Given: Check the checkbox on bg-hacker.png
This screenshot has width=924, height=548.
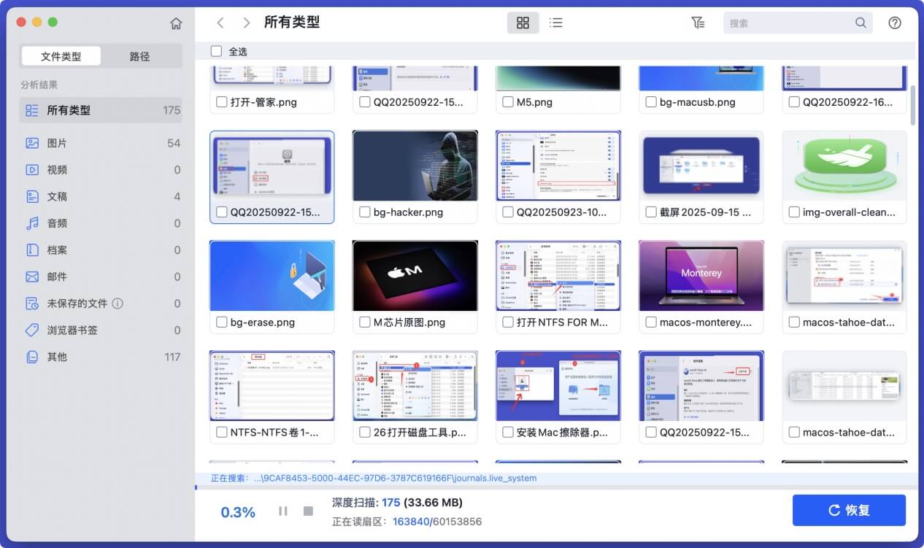Looking at the screenshot, I should pyautogui.click(x=365, y=212).
